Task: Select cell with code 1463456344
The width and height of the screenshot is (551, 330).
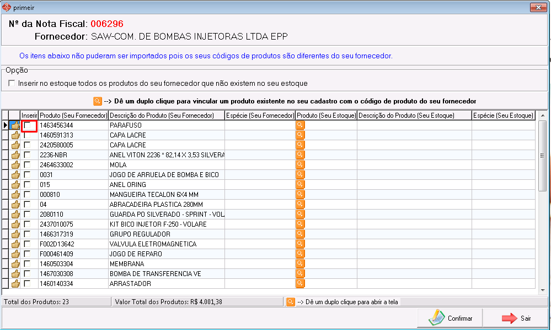Action: [x=73, y=125]
